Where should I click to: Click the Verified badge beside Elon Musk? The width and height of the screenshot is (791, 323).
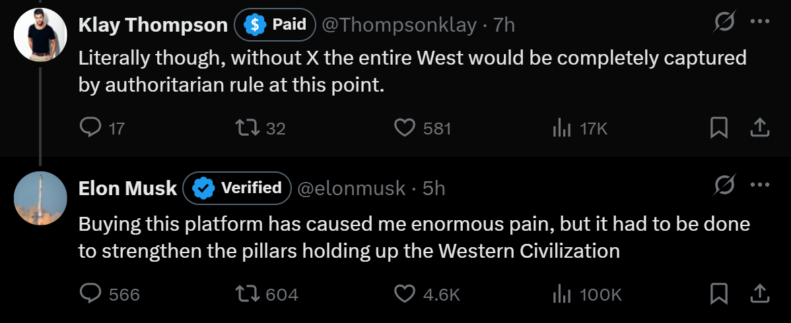(237, 189)
